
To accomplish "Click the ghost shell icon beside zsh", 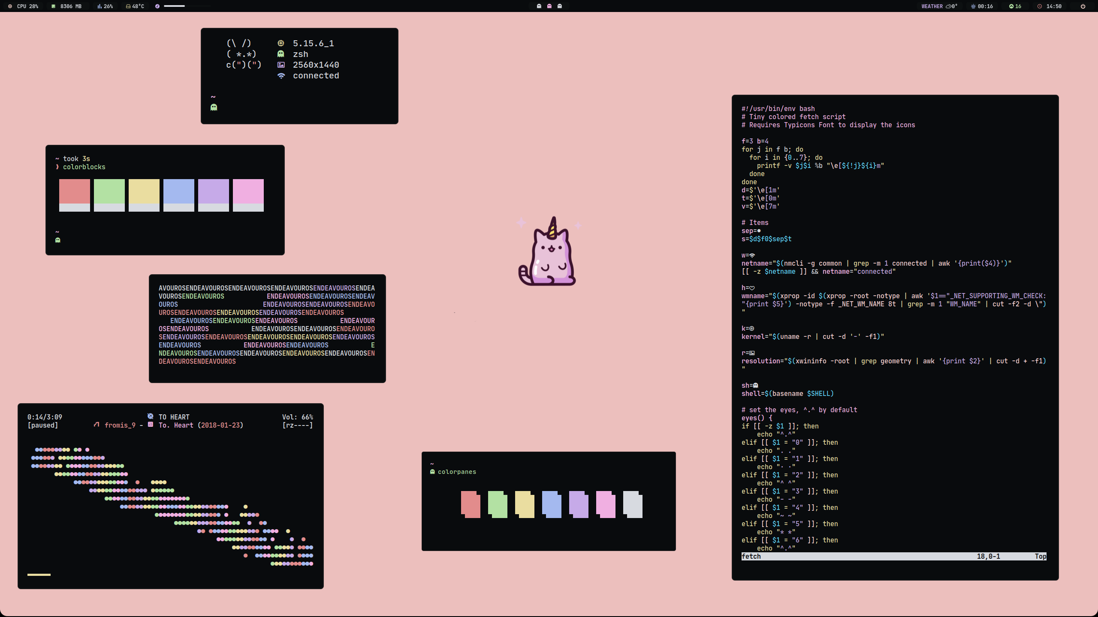I will 281,54.
